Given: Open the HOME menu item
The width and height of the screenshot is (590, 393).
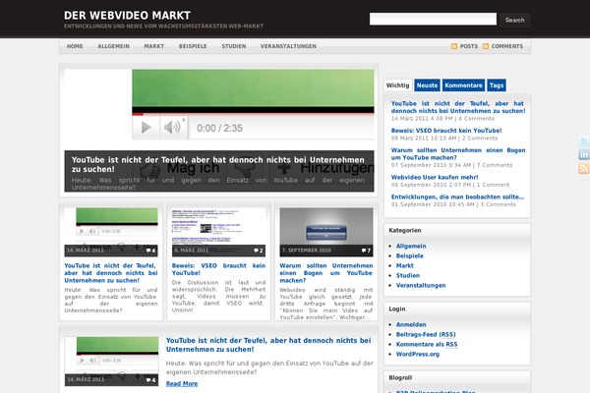Looking at the screenshot, I should (x=75, y=46).
